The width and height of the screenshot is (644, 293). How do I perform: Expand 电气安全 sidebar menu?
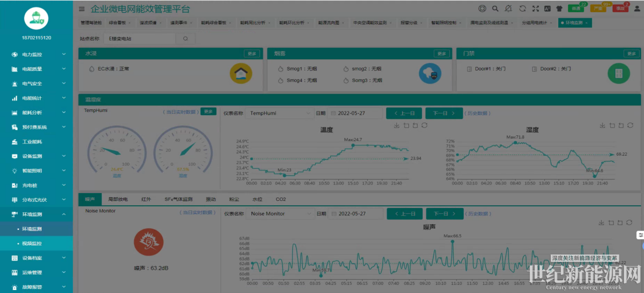coord(37,84)
